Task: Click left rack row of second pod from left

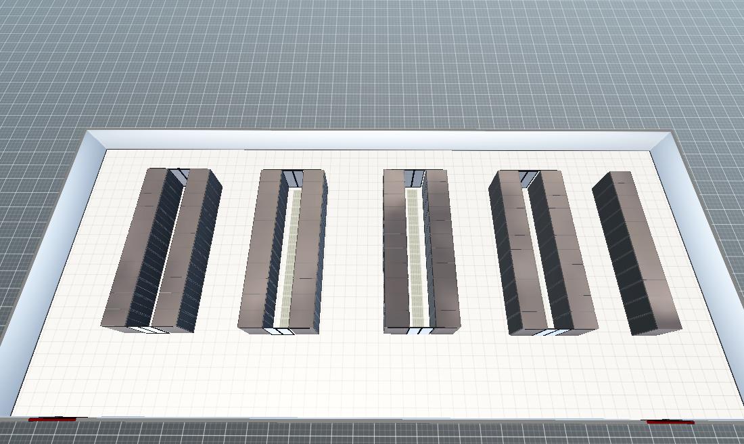Action: pos(260,250)
